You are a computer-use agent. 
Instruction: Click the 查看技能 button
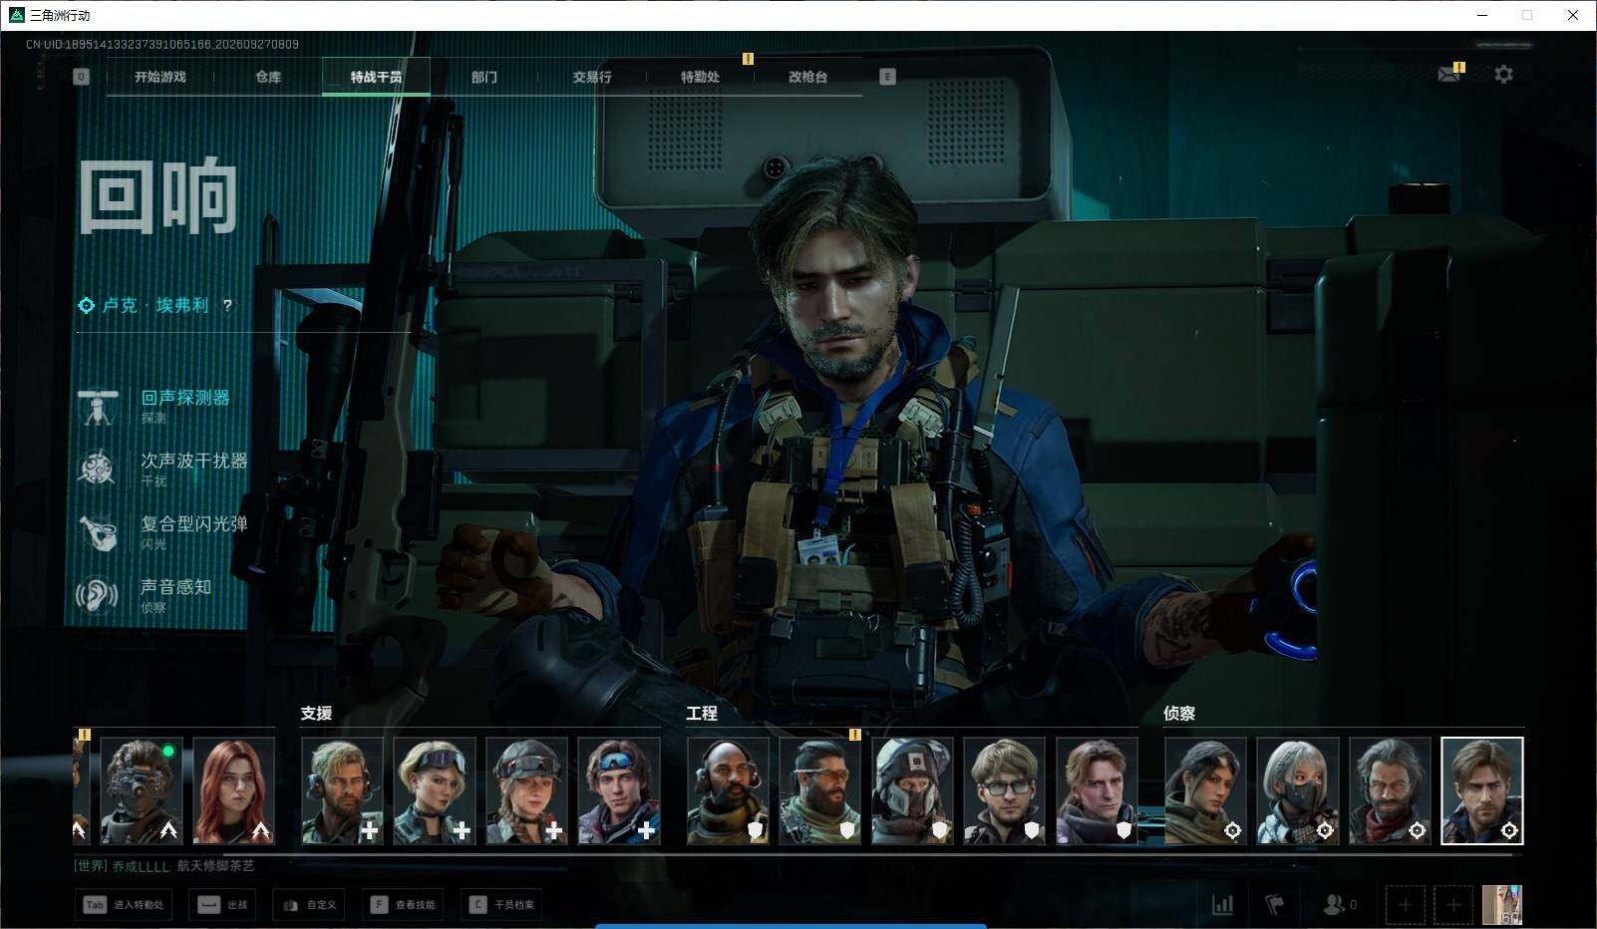click(403, 904)
